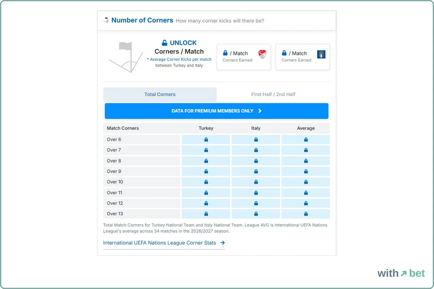Screen dimensions: 434x289
Task: Click the Over 10 row label
Action: point(115,182)
